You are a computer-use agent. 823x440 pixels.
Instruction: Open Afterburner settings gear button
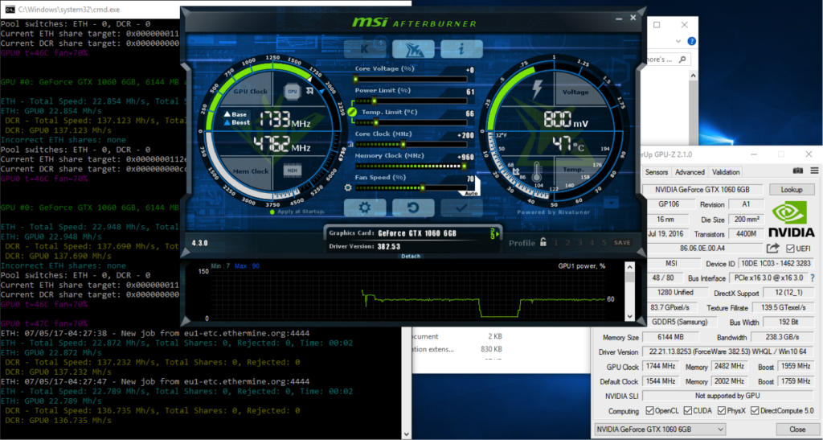(365, 208)
